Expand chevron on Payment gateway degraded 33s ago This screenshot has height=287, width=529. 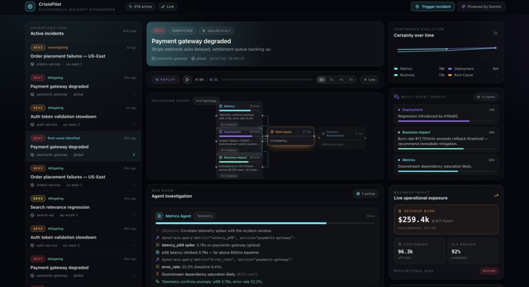coord(134,94)
